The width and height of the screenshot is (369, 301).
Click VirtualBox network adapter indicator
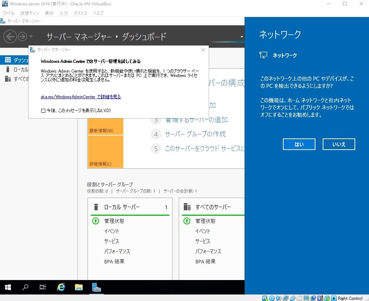coord(286,298)
